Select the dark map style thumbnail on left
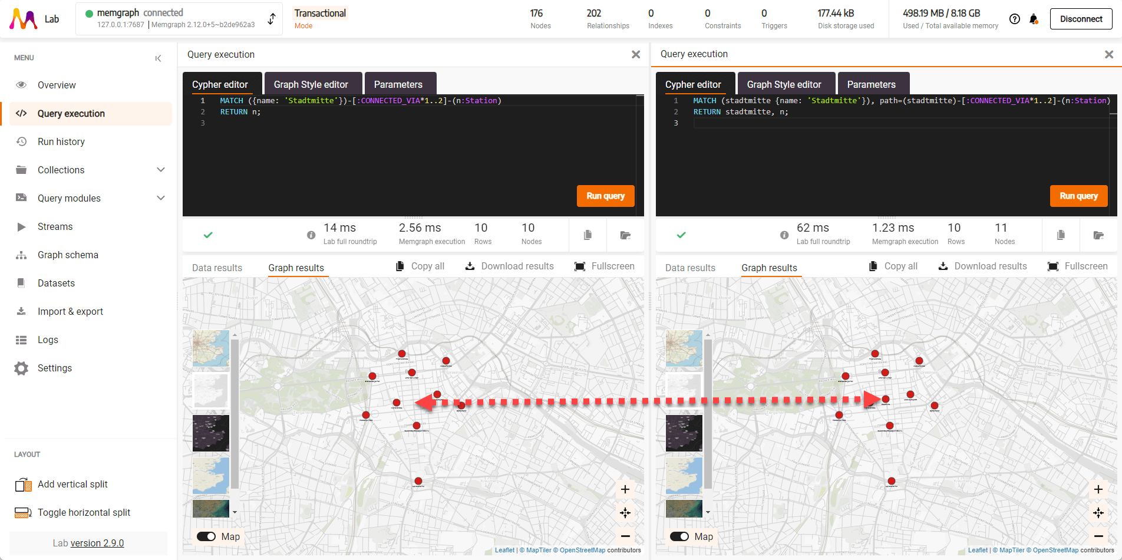The image size is (1122, 560). click(211, 433)
